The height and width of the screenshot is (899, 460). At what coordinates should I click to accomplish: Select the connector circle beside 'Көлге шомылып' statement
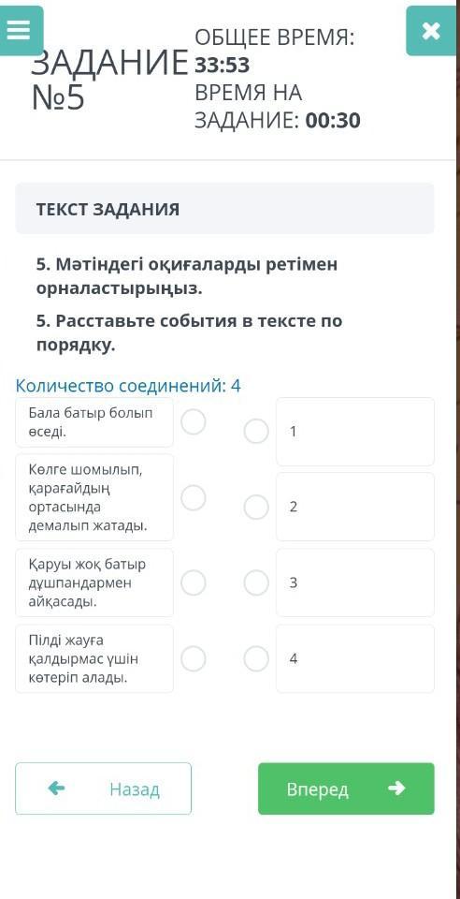click(x=194, y=497)
